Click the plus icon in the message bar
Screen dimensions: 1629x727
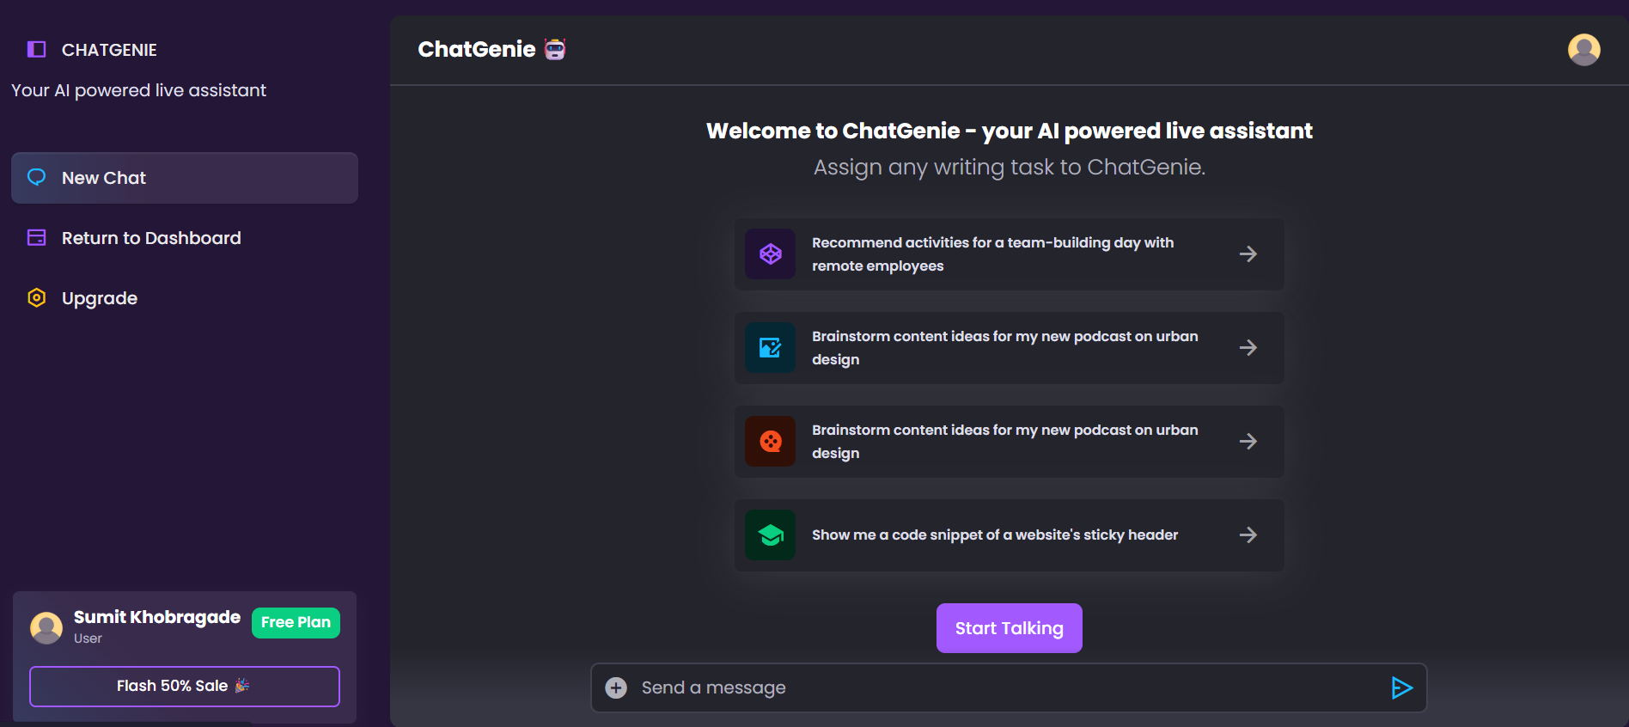pos(615,687)
